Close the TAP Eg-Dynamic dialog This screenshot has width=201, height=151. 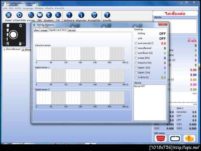coord(163,24)
